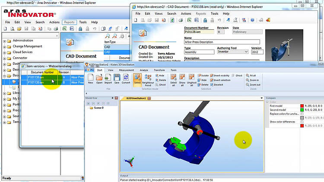Click the New document icon in 3DViewStation ribbon
The width and height of the screenshot is (324, 182).
91,79
